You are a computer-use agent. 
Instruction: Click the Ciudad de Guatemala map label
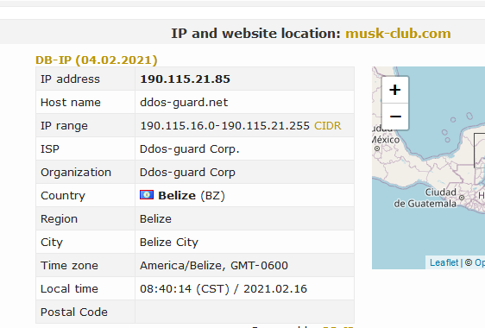(425, 198)
